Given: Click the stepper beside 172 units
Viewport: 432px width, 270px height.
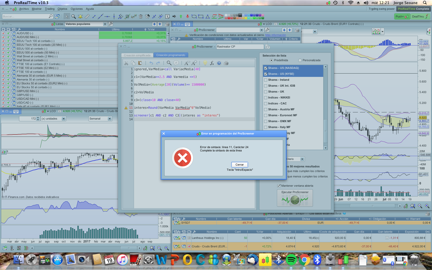Looking at the screenshot, I should click(x=38, y=119).
